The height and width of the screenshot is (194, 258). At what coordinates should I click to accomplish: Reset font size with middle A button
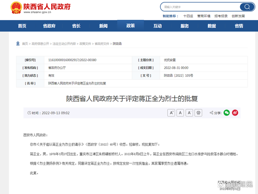(x=180, y=113)
